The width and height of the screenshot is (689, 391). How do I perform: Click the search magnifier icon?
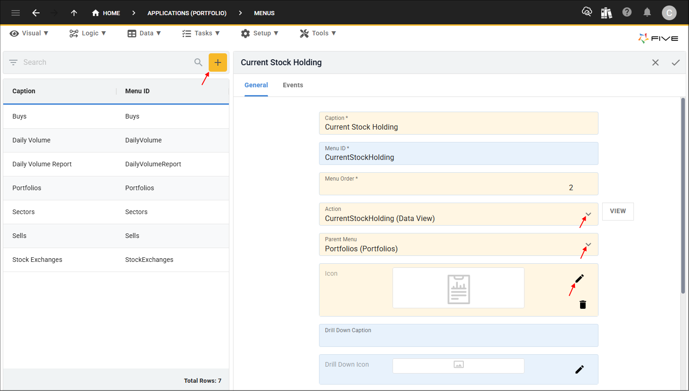point(198,62)
